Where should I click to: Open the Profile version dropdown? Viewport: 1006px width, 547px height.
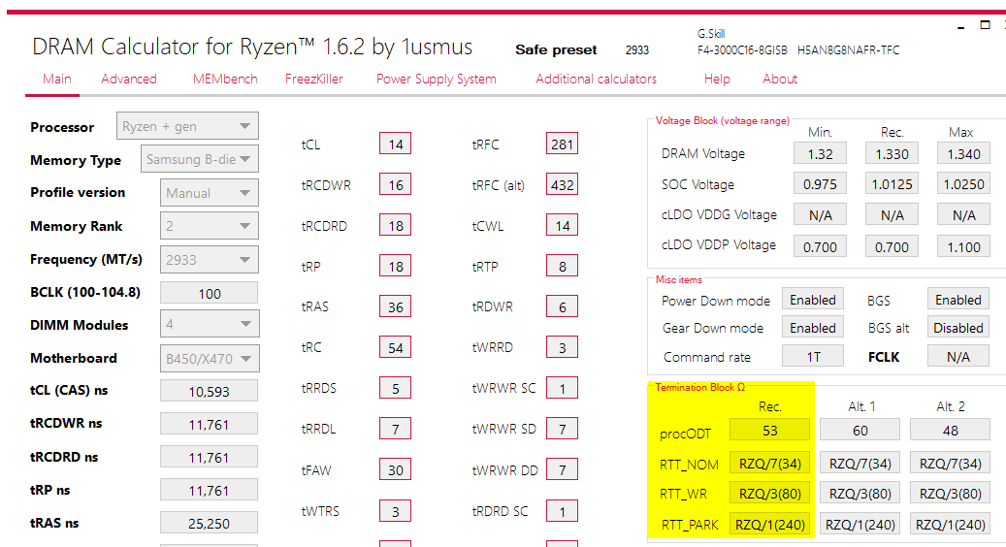tap(210, 192)
